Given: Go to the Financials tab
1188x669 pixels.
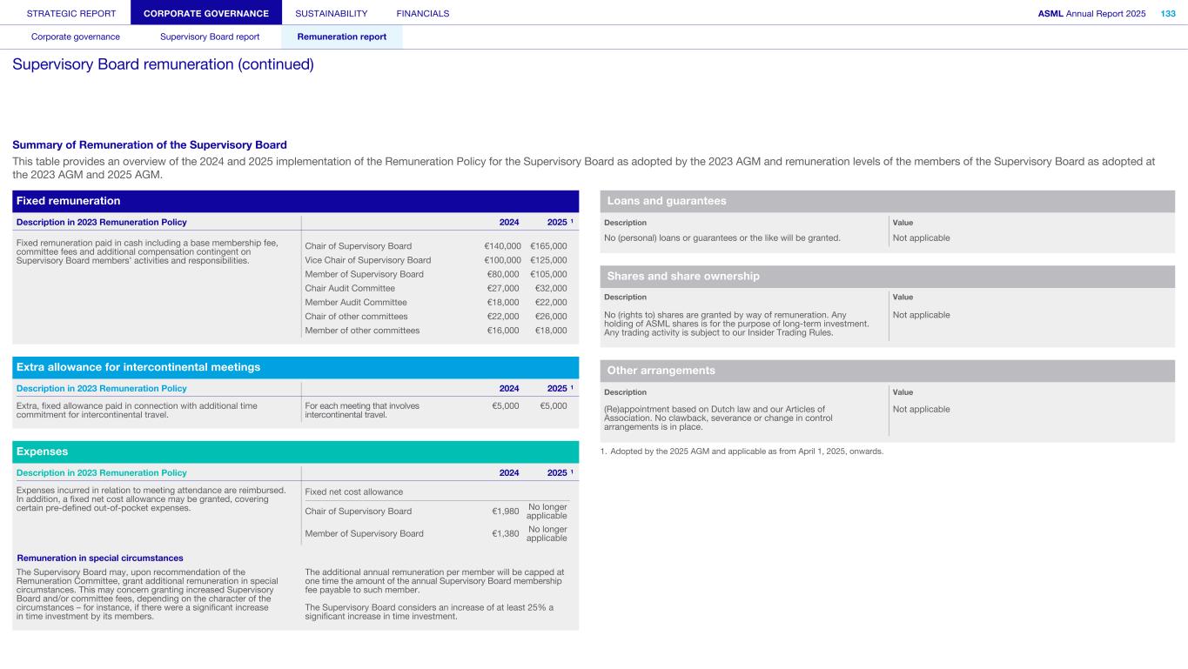Looking at the screenshot, I should 422,13.
